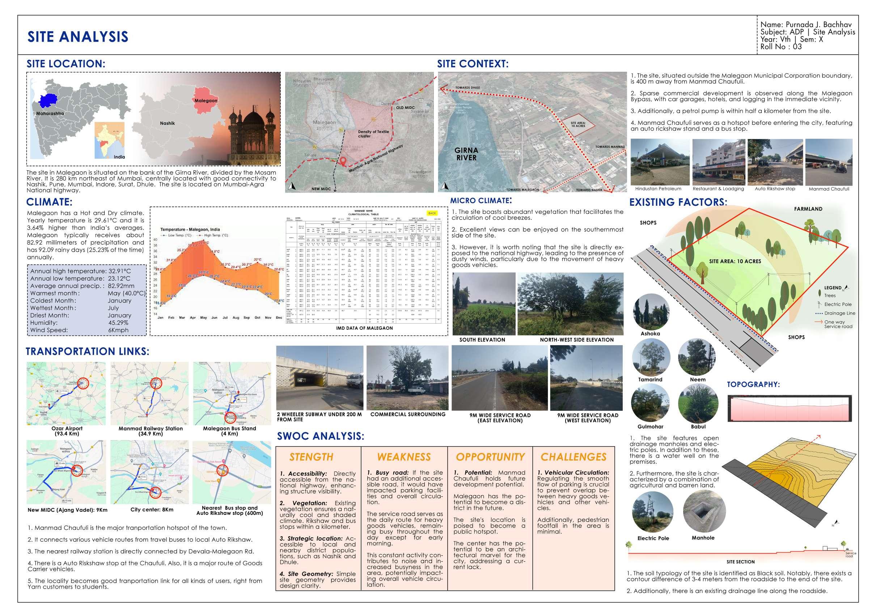
Task: Click the Trees icon in the legend
Action: tap(819, 294)
